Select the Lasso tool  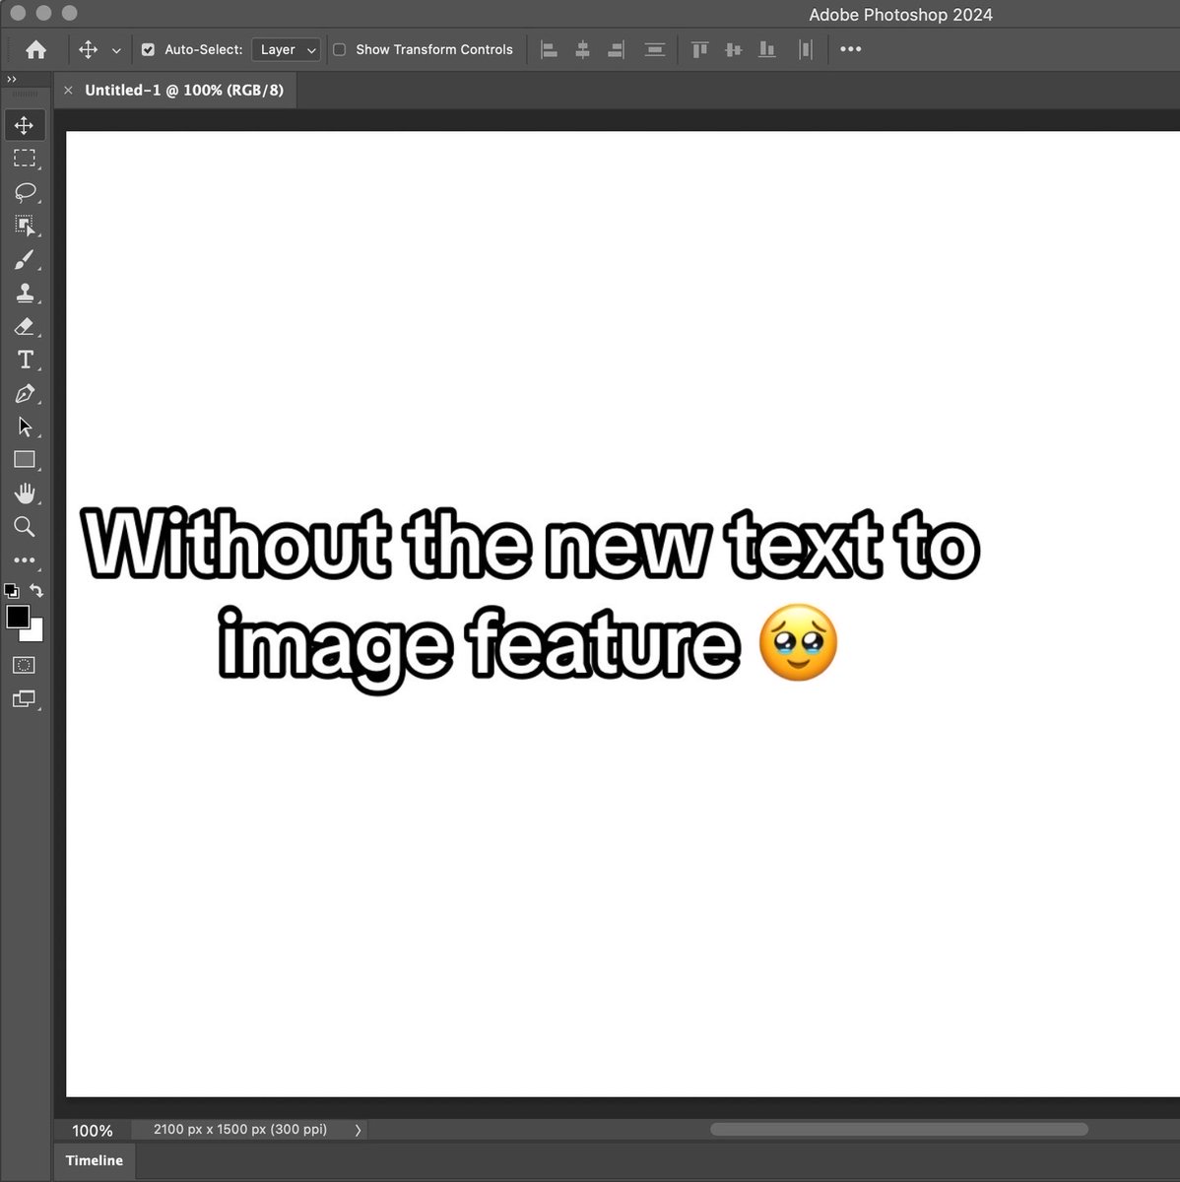coord(25,191)
